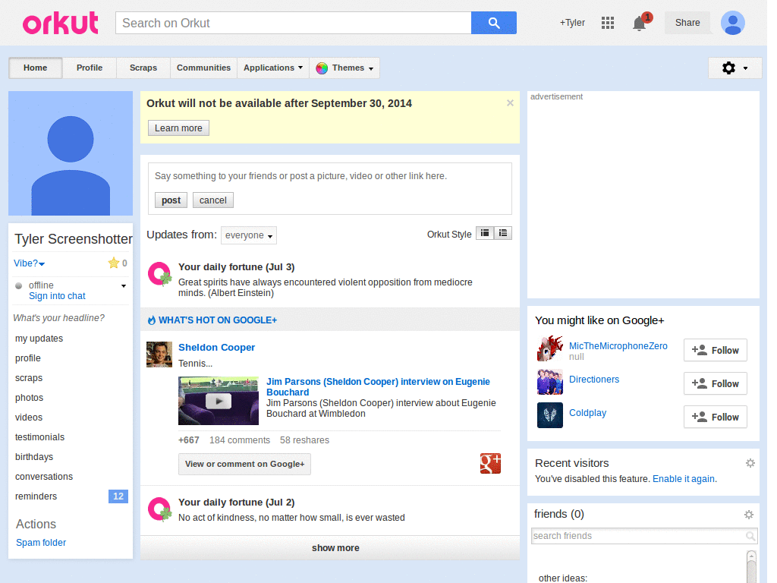This screenshot has height=583, width=777.
Task: Open Jim Parsons interview title link
Action: coord(378,386)
